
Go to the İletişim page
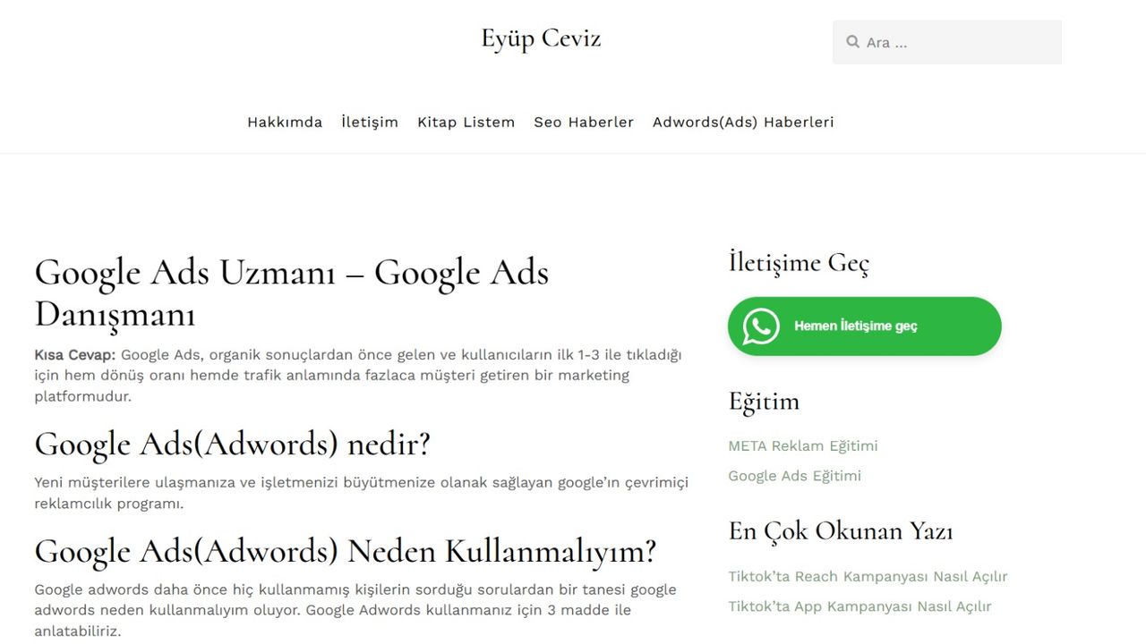[x=370, y=123]
